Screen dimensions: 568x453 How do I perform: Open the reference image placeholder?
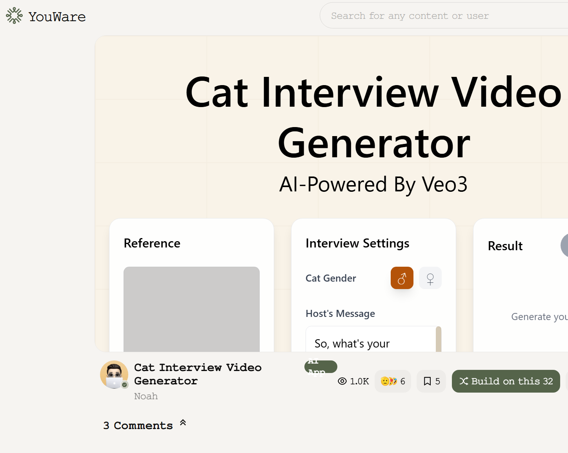point(191,309)
